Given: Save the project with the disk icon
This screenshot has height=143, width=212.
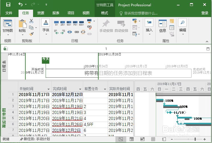Looking at the screenshot, I should point(8,5).
